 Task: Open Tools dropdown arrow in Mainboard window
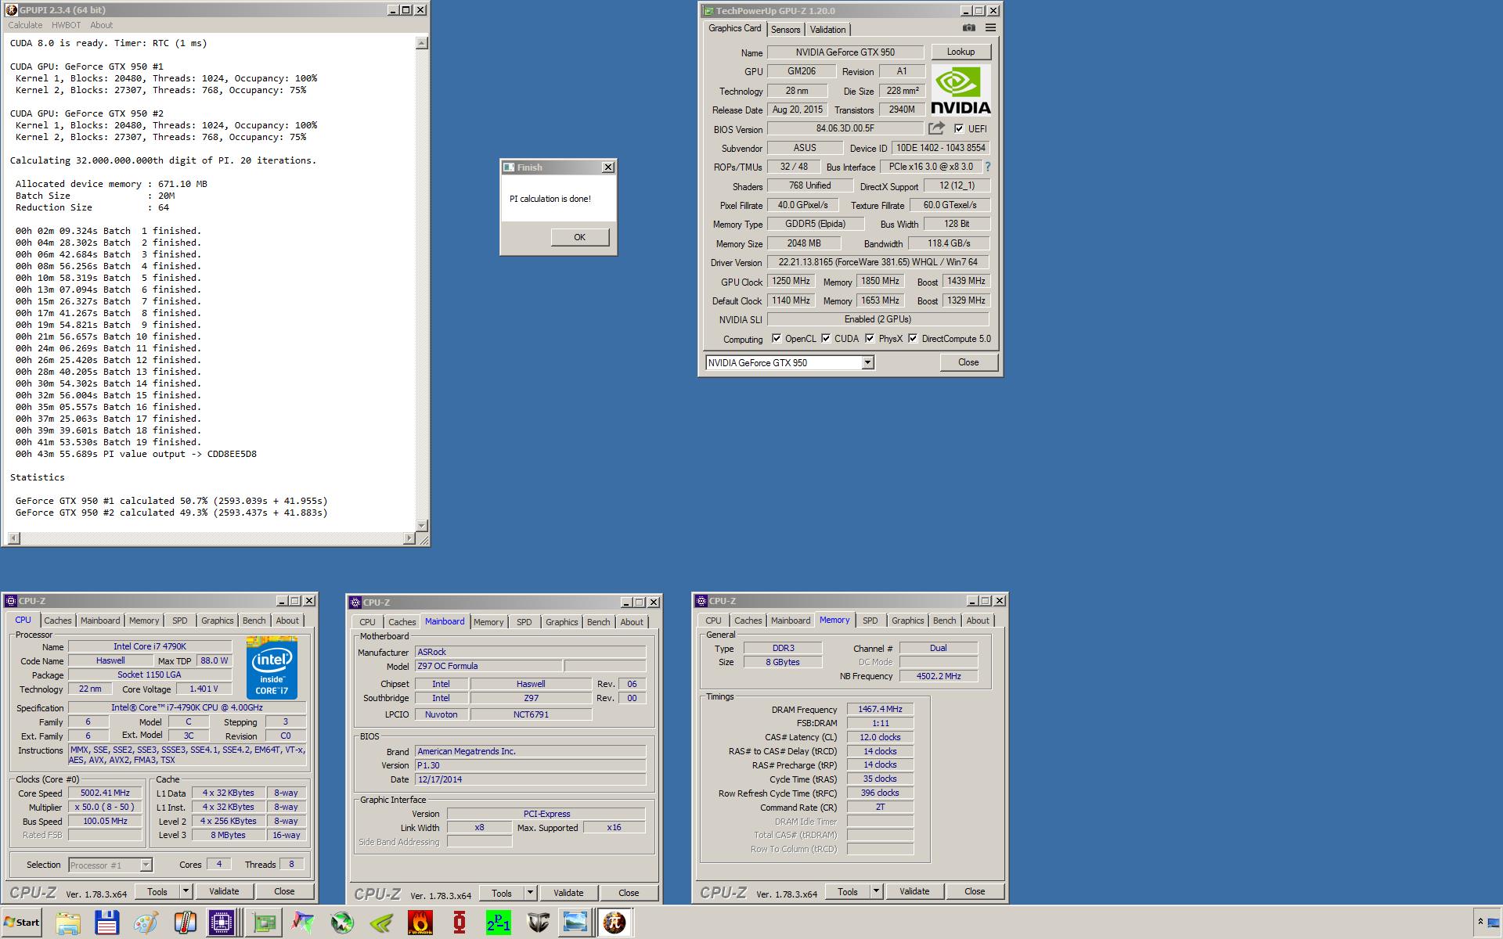point(530,893)
